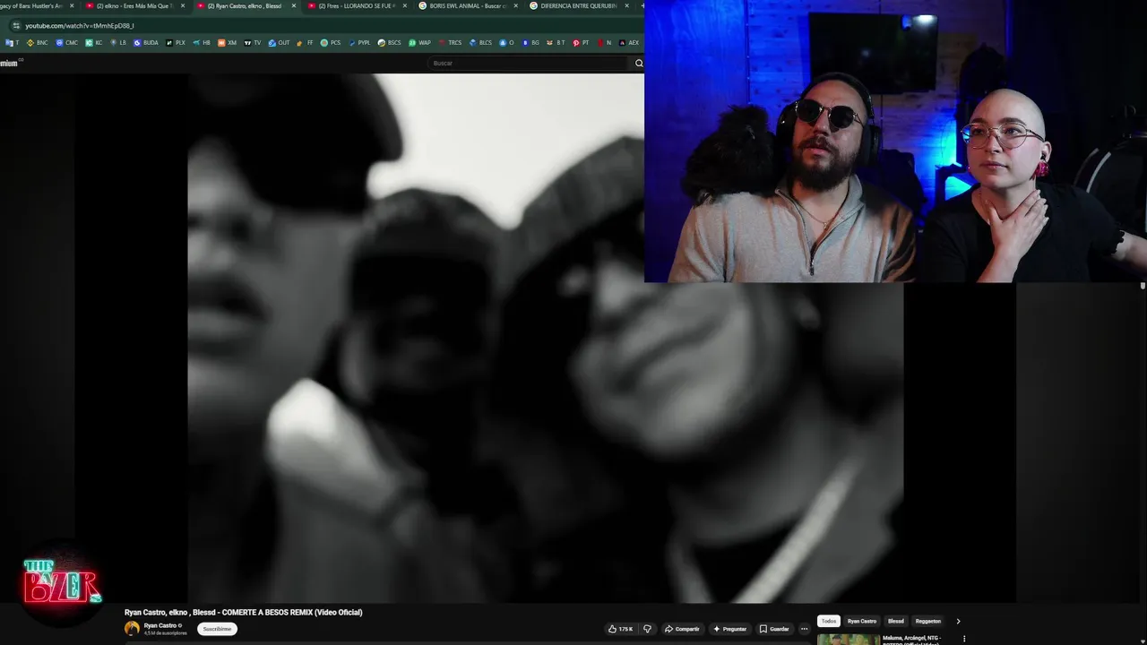Open the FF bookmark

(x=306, y=43)
